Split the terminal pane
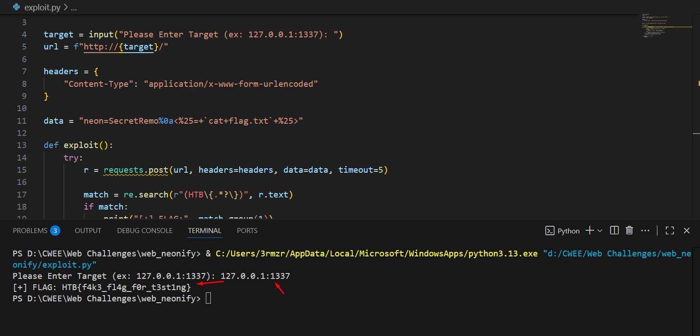Screen dimensions: 700x336 [x=614, y=231]
